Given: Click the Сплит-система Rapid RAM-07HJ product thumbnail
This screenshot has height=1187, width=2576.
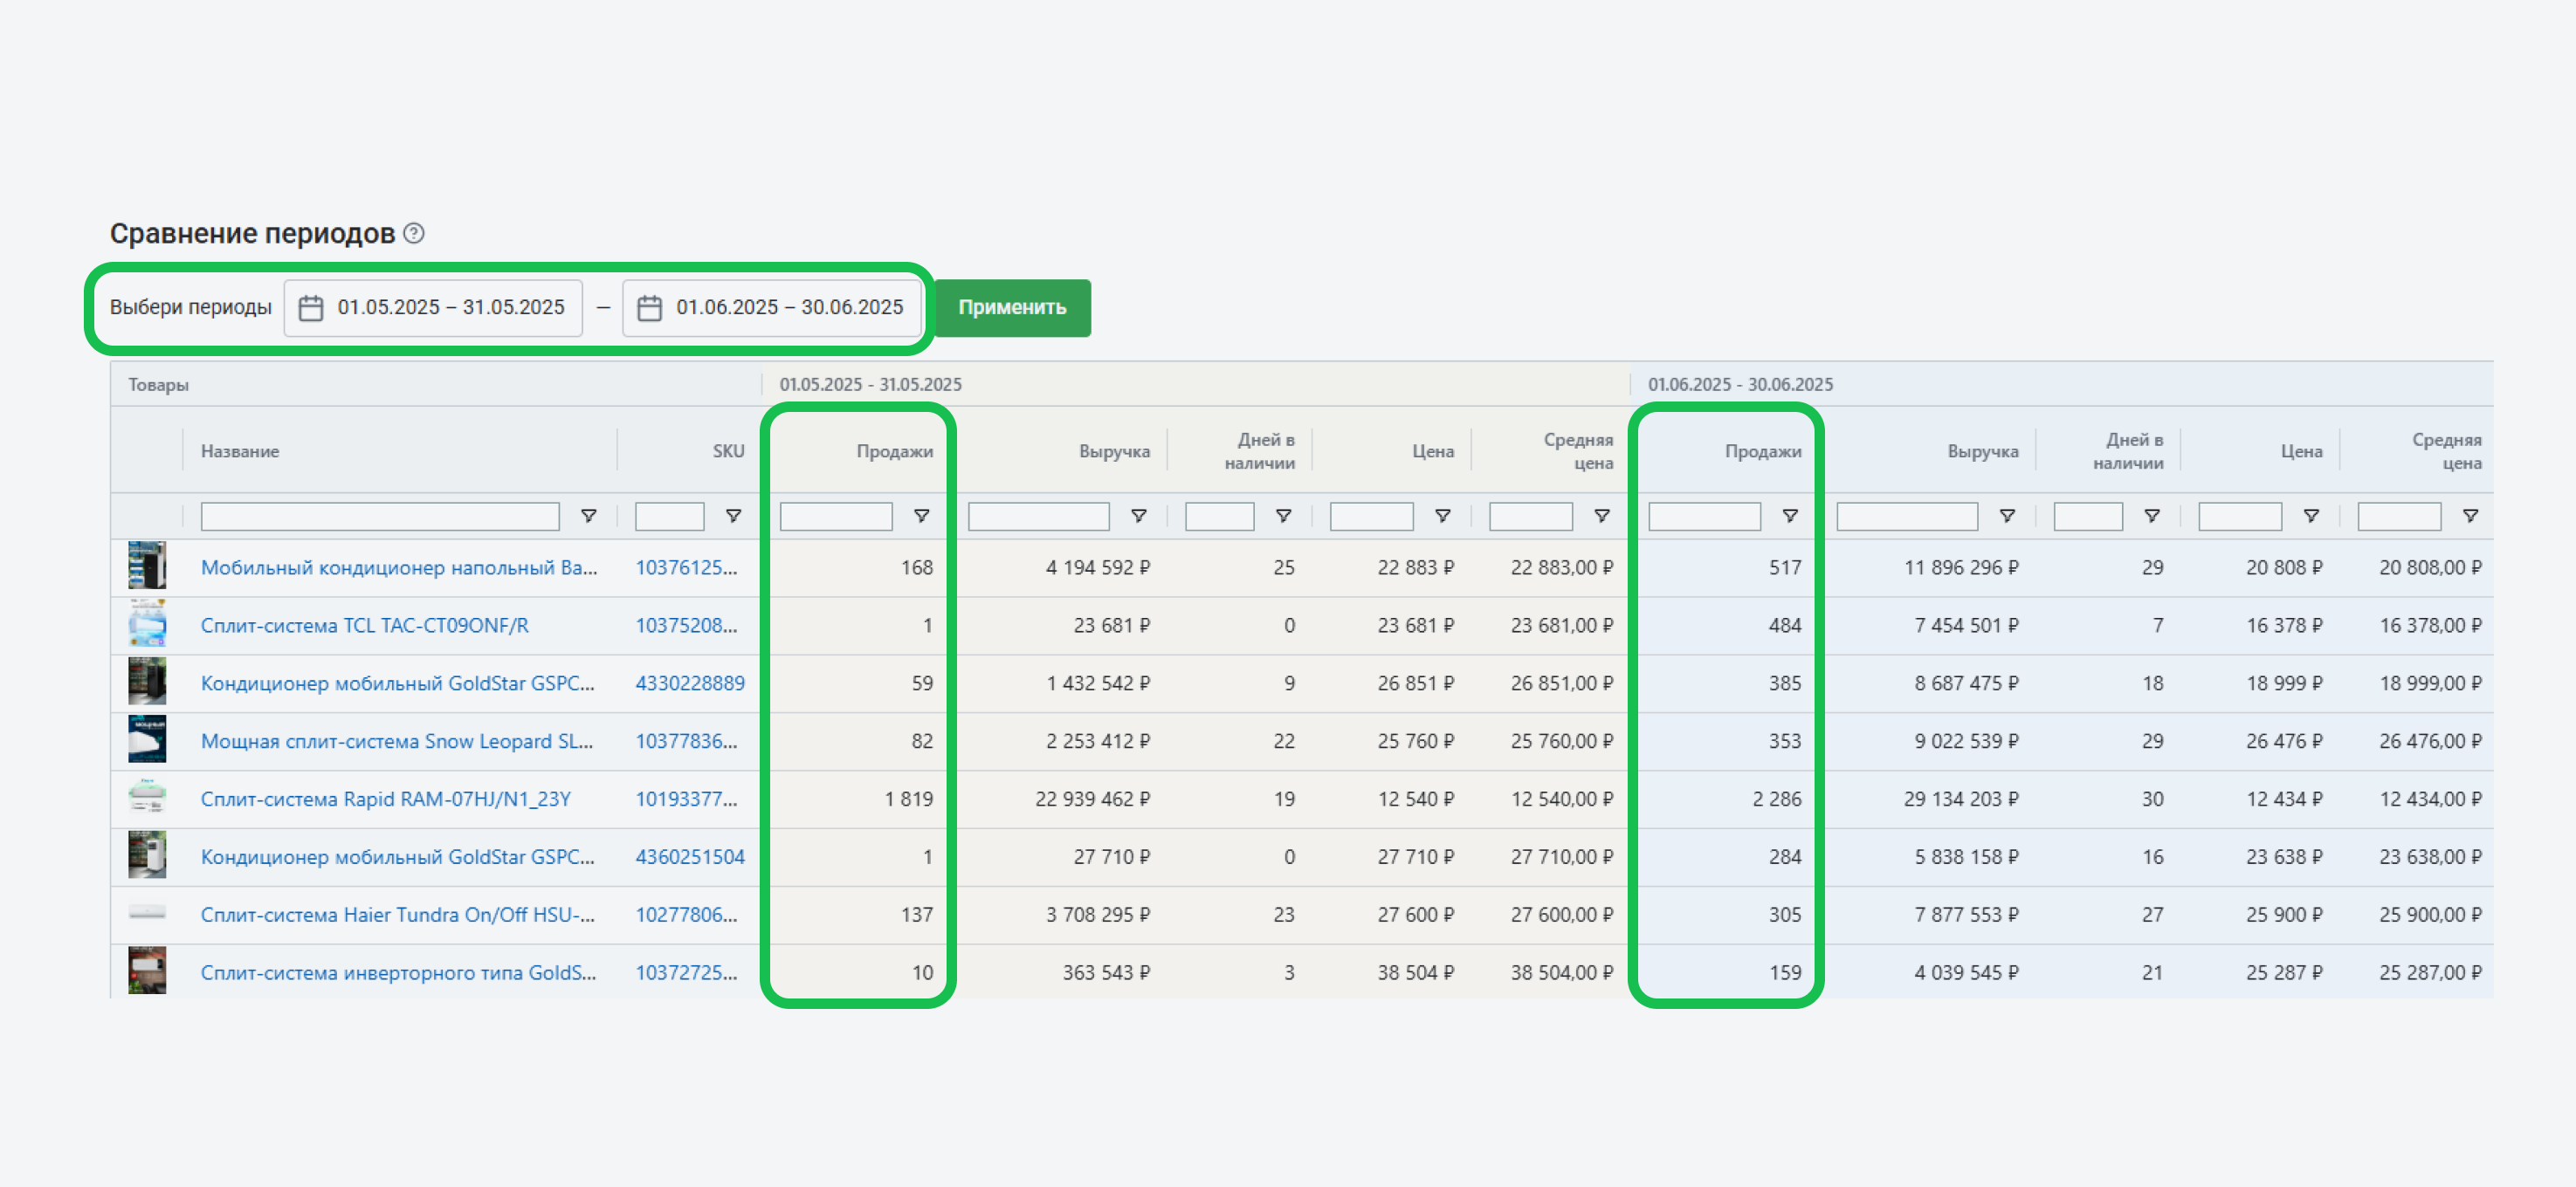Looking at the screenshot, I should (x=147, y=799).
